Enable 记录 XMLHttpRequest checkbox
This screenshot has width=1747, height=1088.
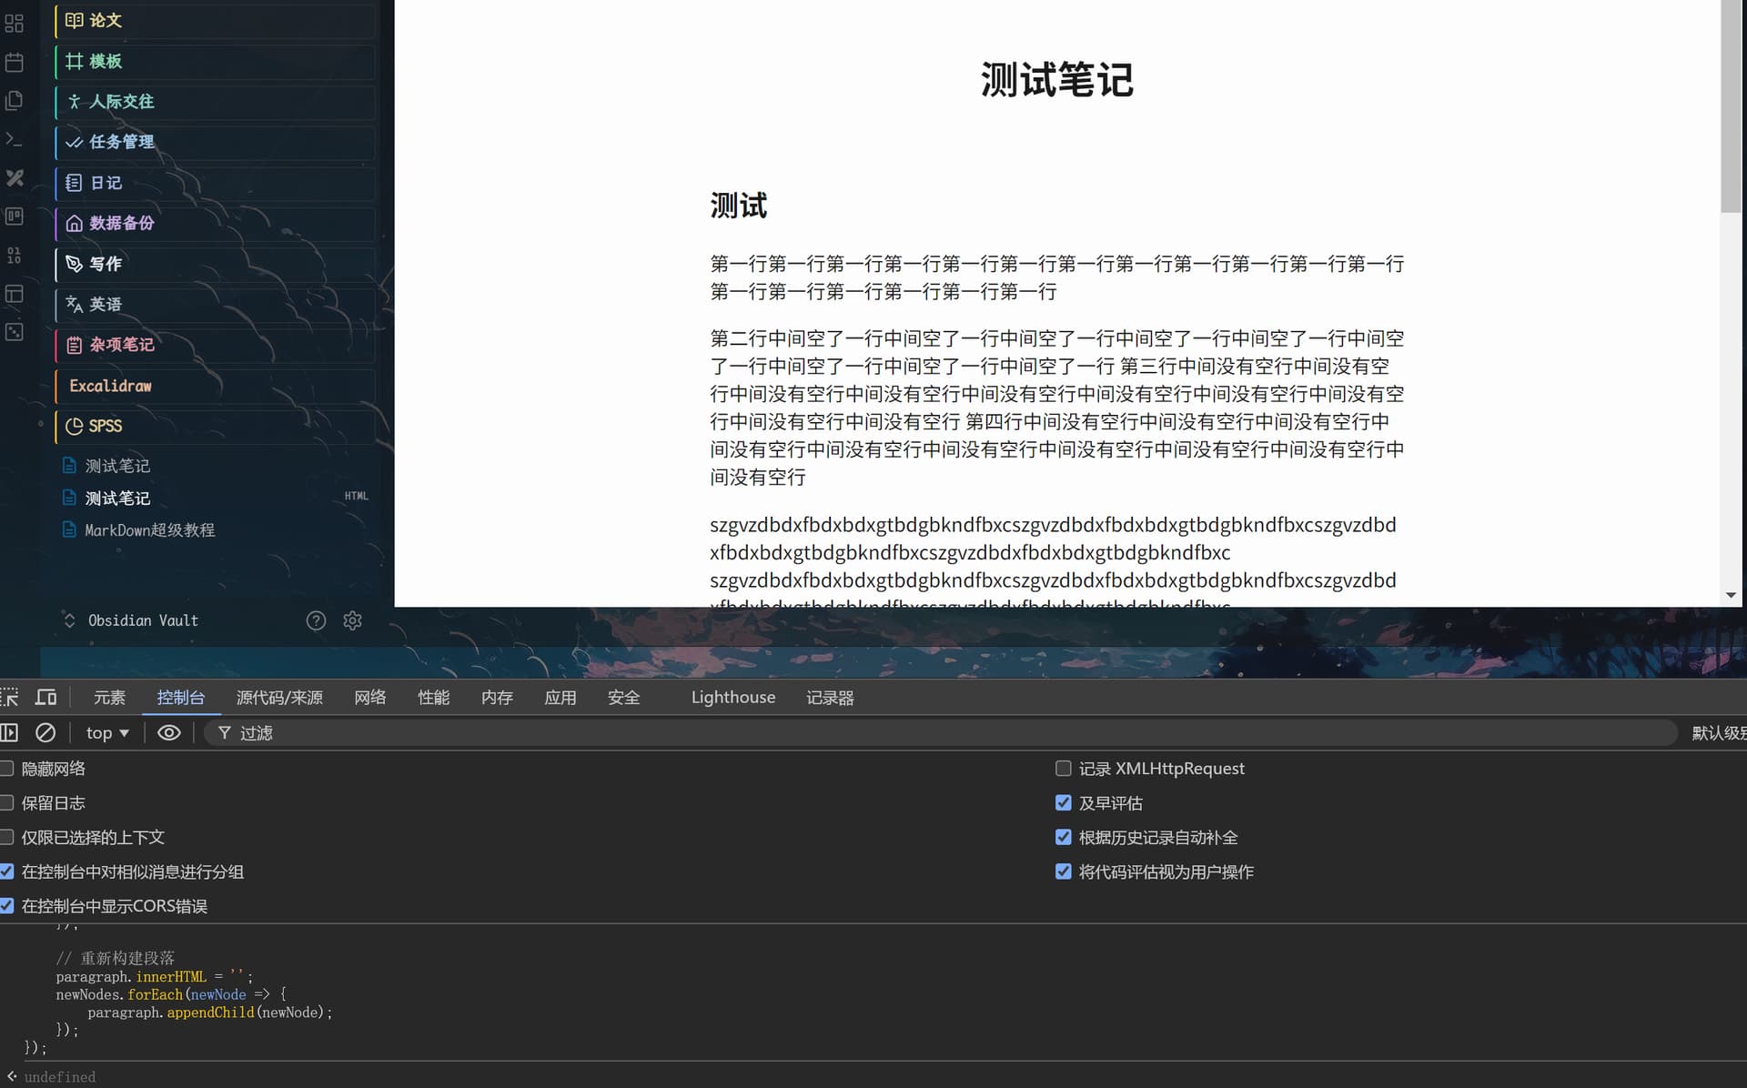click(x=1063, y=769)
